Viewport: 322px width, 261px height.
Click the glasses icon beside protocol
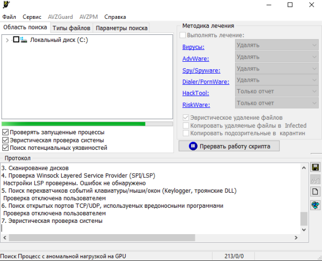click(x=315, y=180)
